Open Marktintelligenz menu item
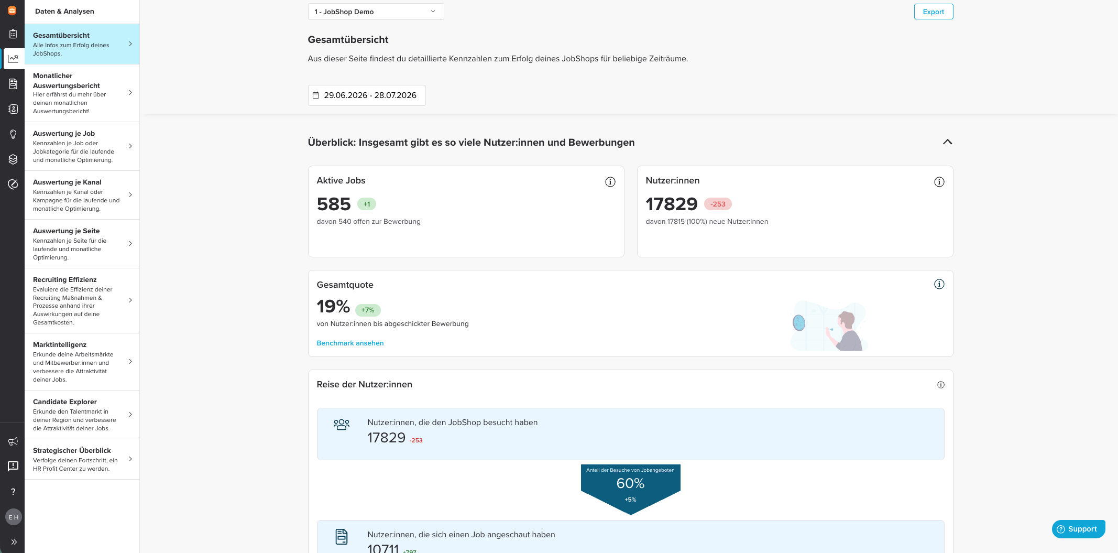The image size is (1118, 553). [82, 362]
